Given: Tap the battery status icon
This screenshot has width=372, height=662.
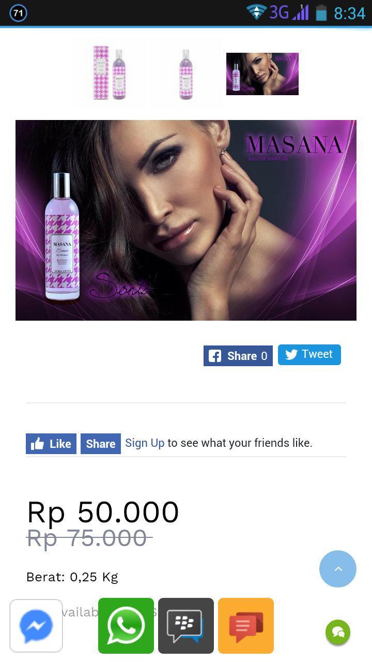Looking at the screenshot, I should [321, 13].
